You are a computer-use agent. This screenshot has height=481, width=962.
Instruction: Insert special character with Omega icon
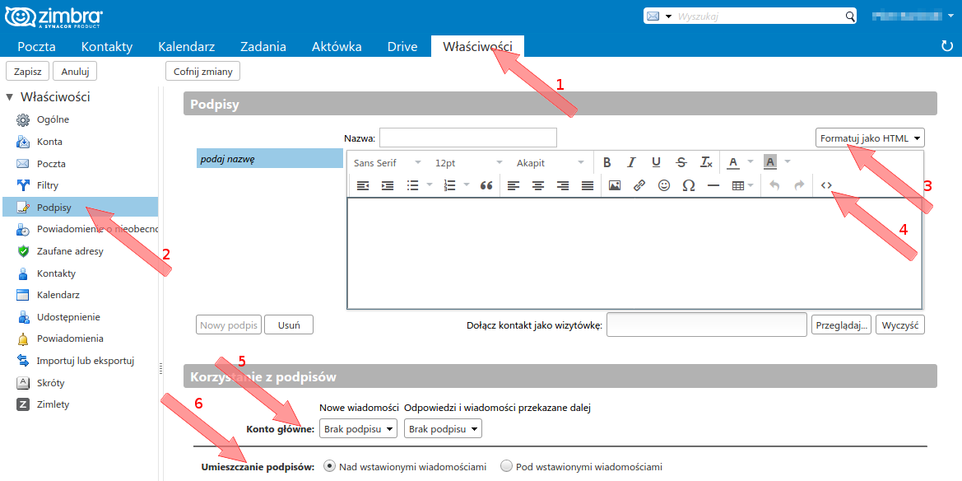click(x=689, y=186)
